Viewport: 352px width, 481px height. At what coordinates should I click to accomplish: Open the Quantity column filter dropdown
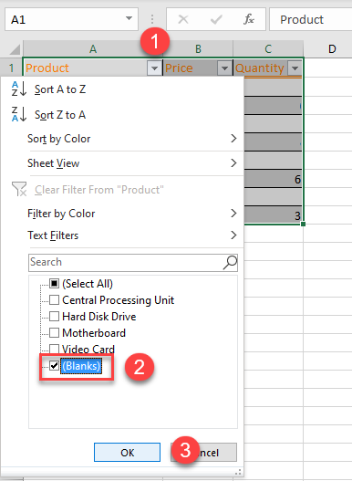coord(295,68)
